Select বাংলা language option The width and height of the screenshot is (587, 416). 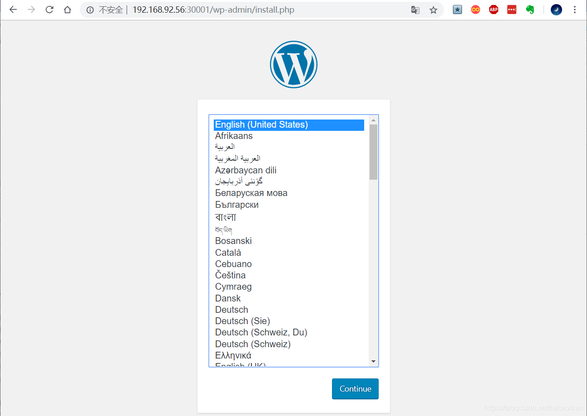(x=289, y=217)
